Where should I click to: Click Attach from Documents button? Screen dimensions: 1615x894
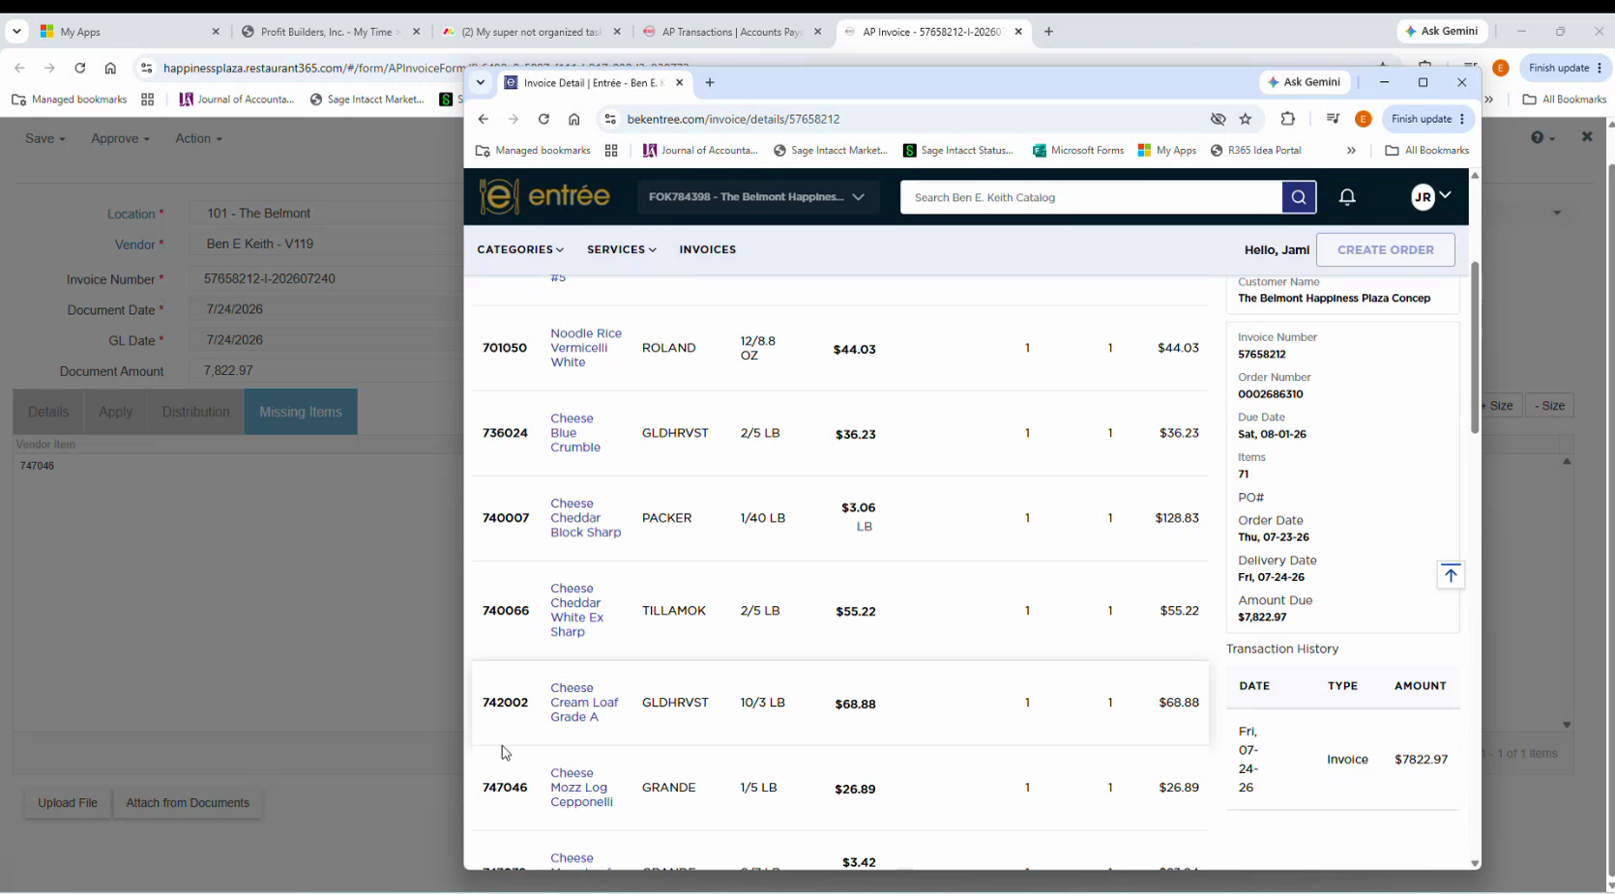tap(188, 803)
